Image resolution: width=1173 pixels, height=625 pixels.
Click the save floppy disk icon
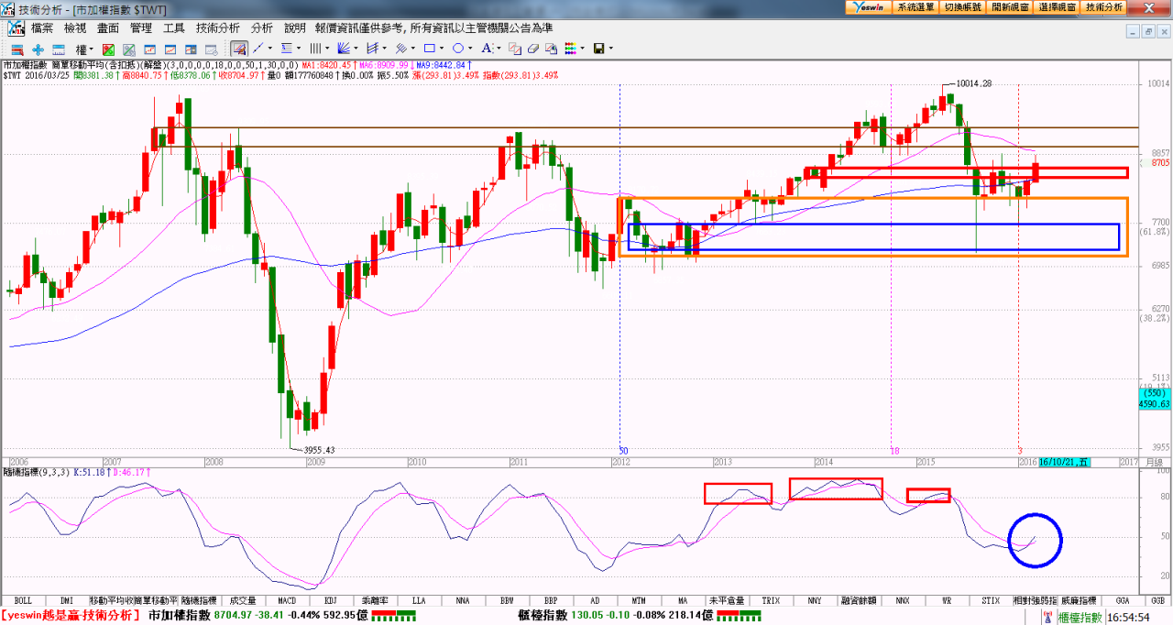598,49
